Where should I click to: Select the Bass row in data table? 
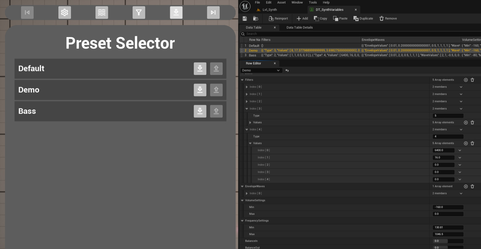click(361, 55)
